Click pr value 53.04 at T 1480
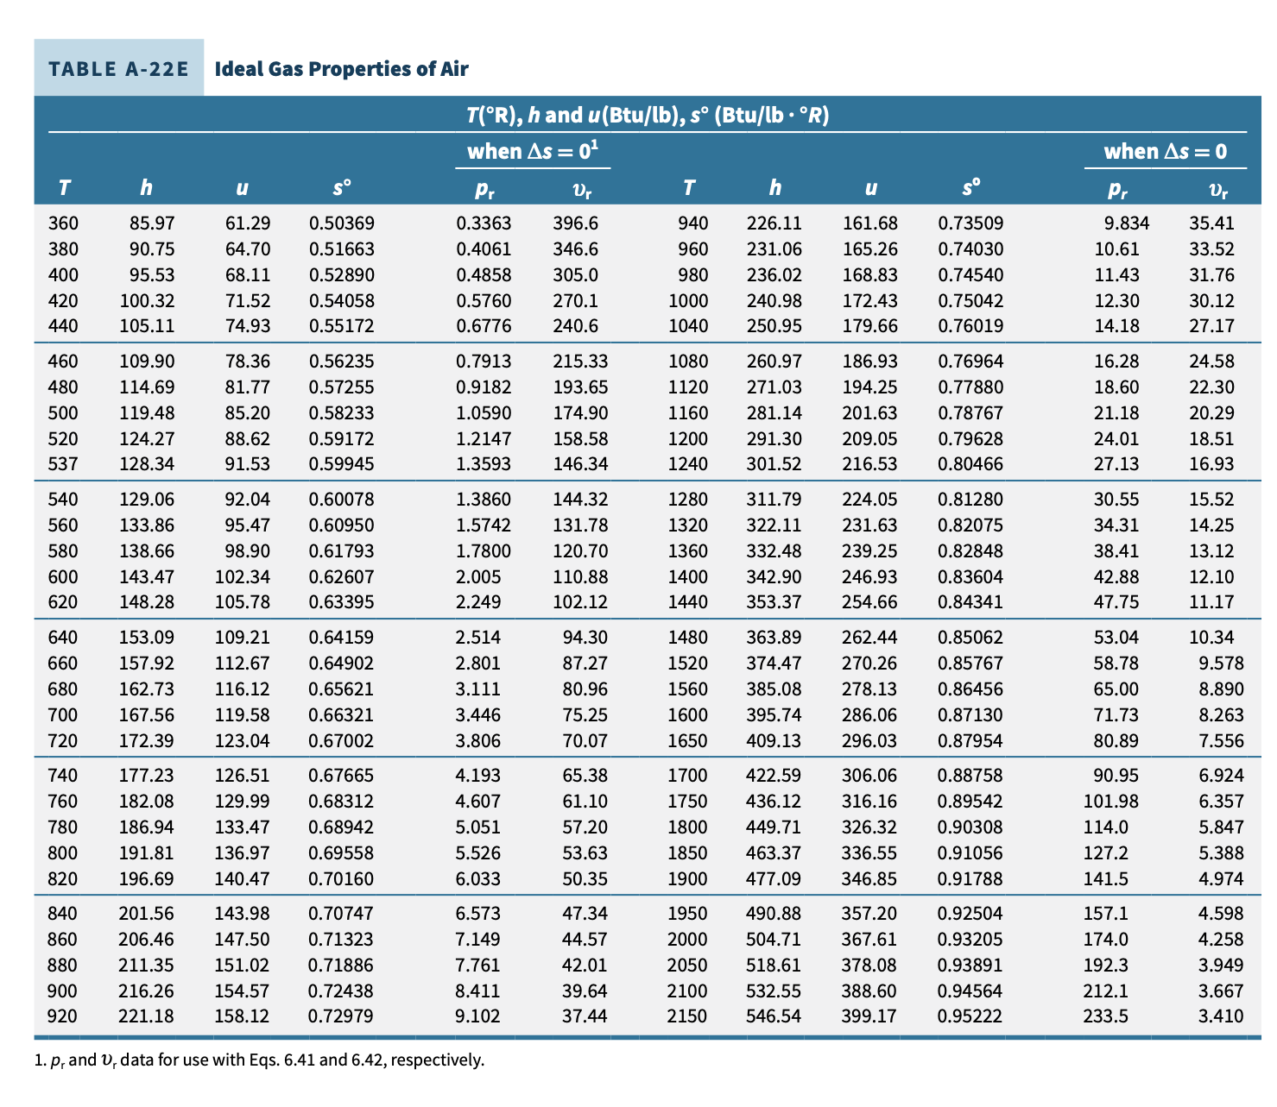This screenshot has width=1277, height=1107. (1116, 638)
